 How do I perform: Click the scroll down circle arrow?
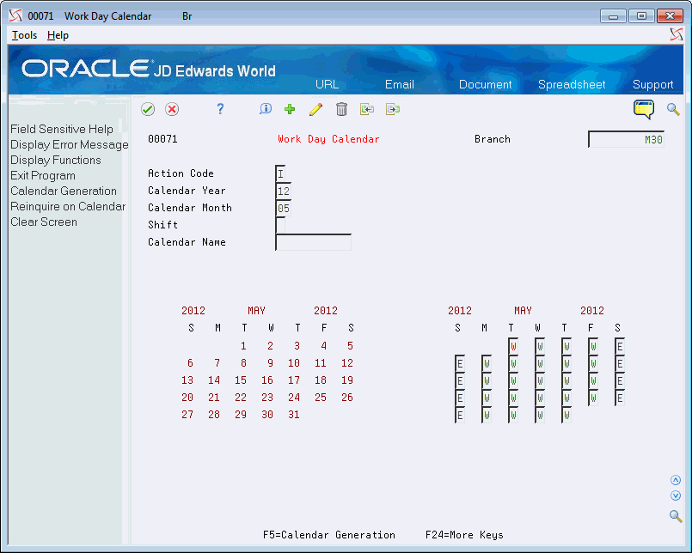point(675,495)
